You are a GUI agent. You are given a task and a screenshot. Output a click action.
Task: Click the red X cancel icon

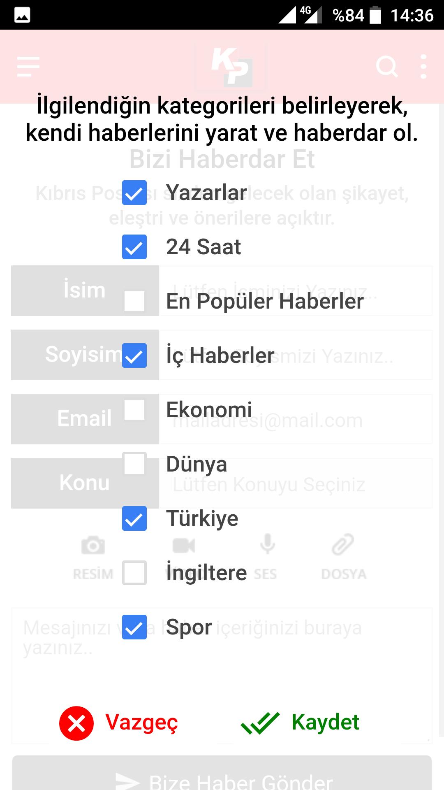click(76, 723)
